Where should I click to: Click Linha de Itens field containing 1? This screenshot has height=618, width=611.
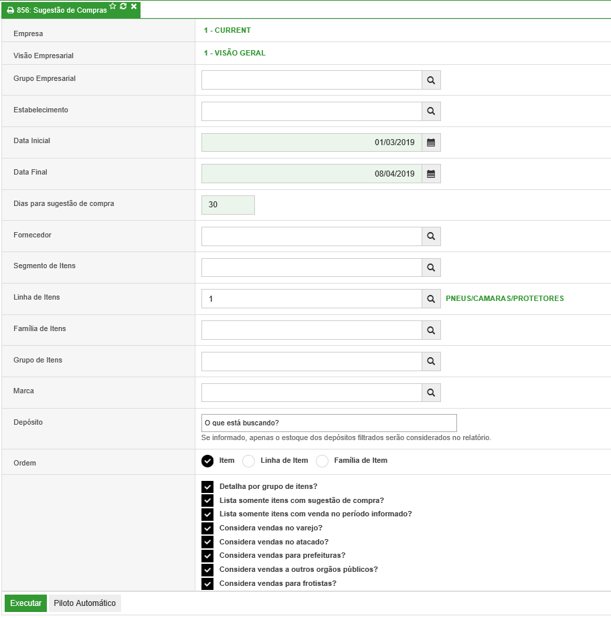[312, 299]
